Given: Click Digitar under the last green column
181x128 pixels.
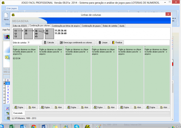Looking at the screenshot, I should click(x=150, y=107).
